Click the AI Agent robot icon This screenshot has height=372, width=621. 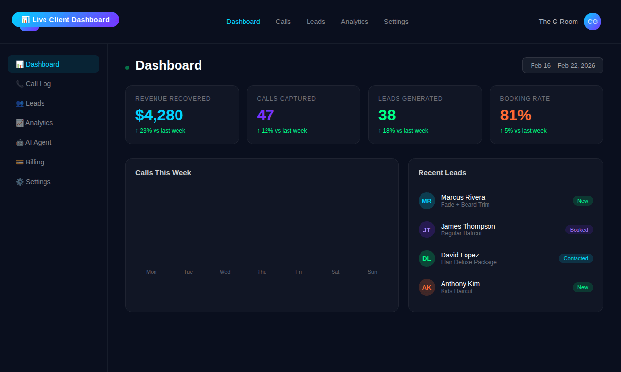coord(20,142)
